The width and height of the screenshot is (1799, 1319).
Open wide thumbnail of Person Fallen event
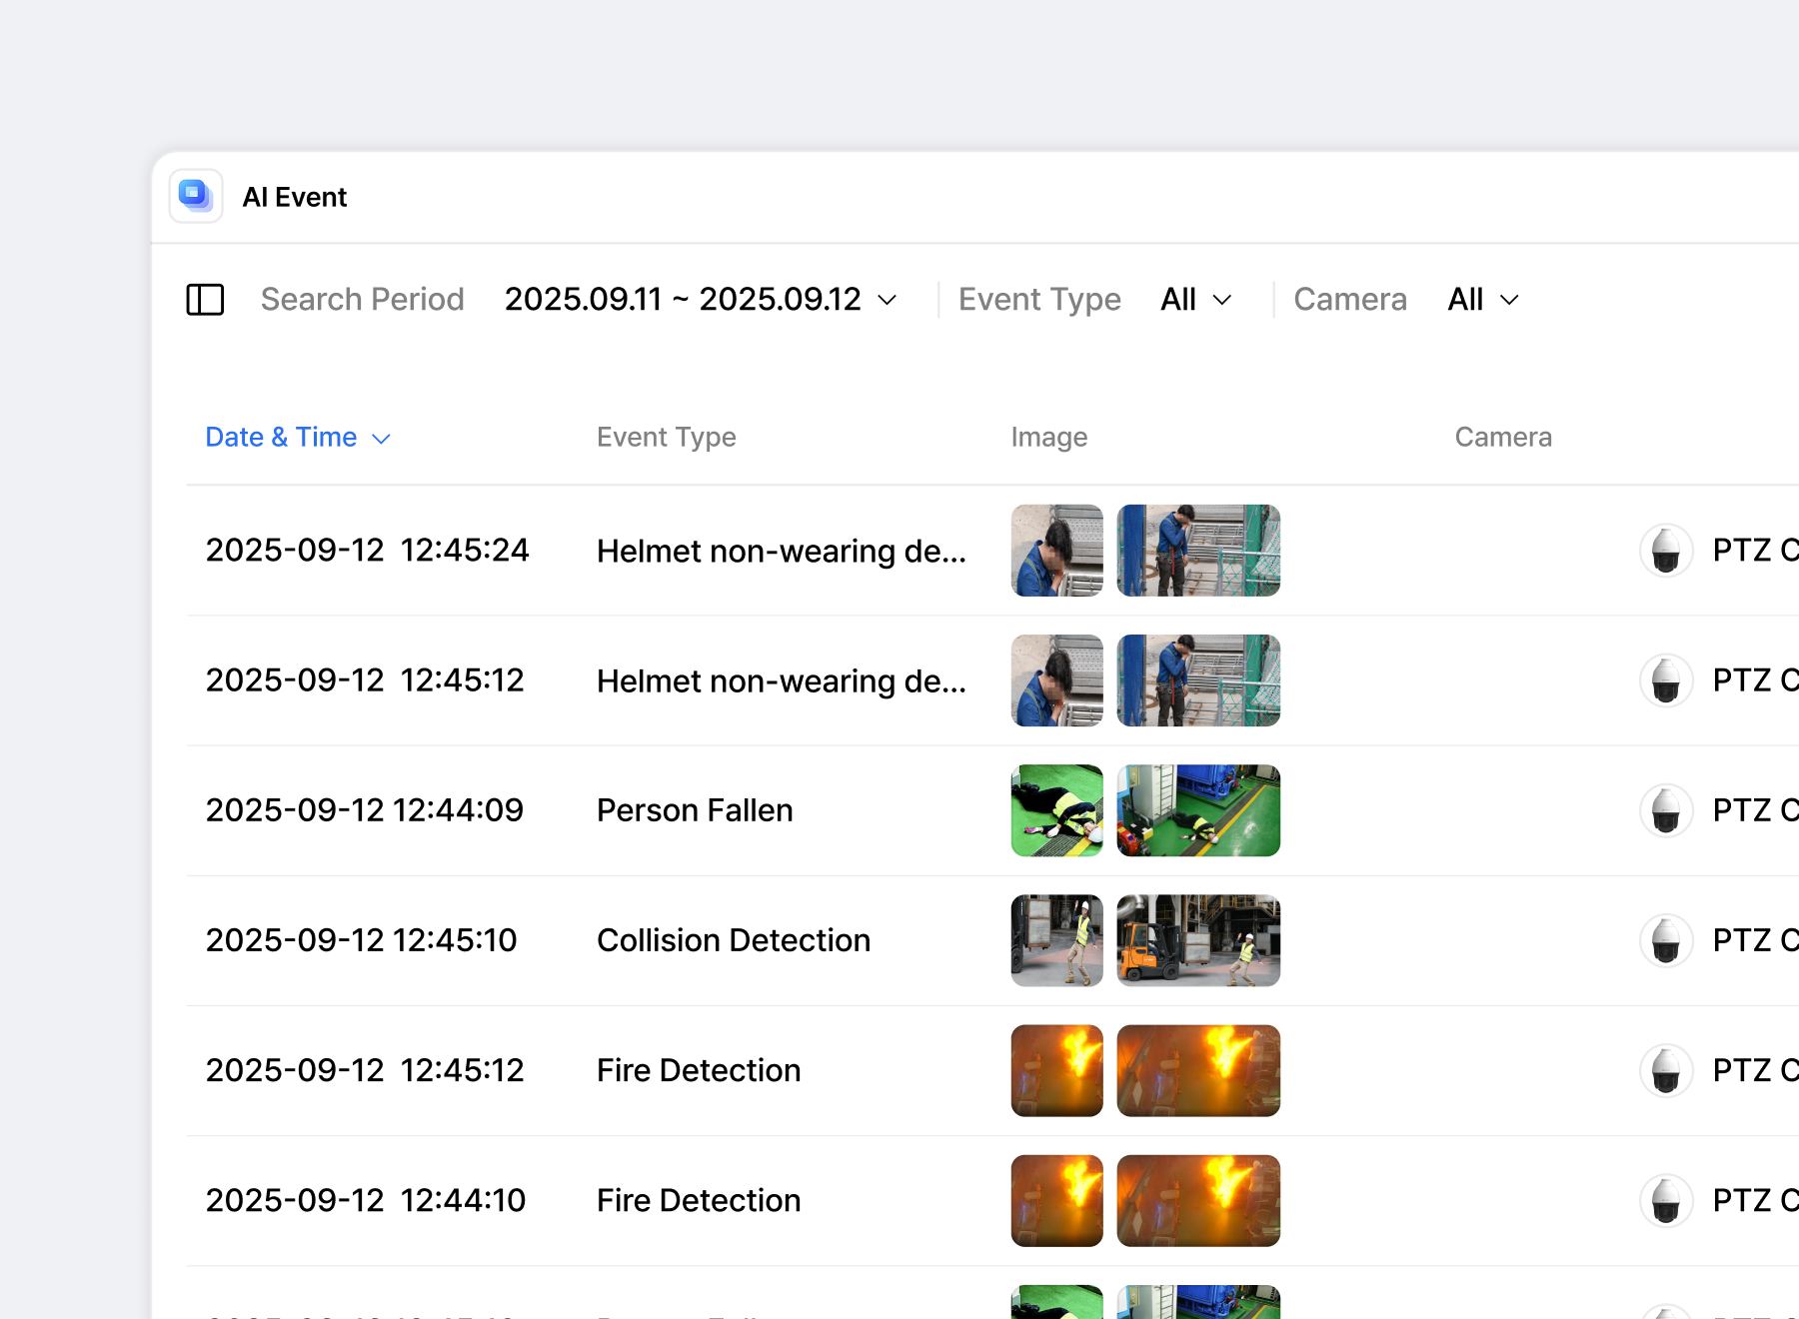(1198, 810)
